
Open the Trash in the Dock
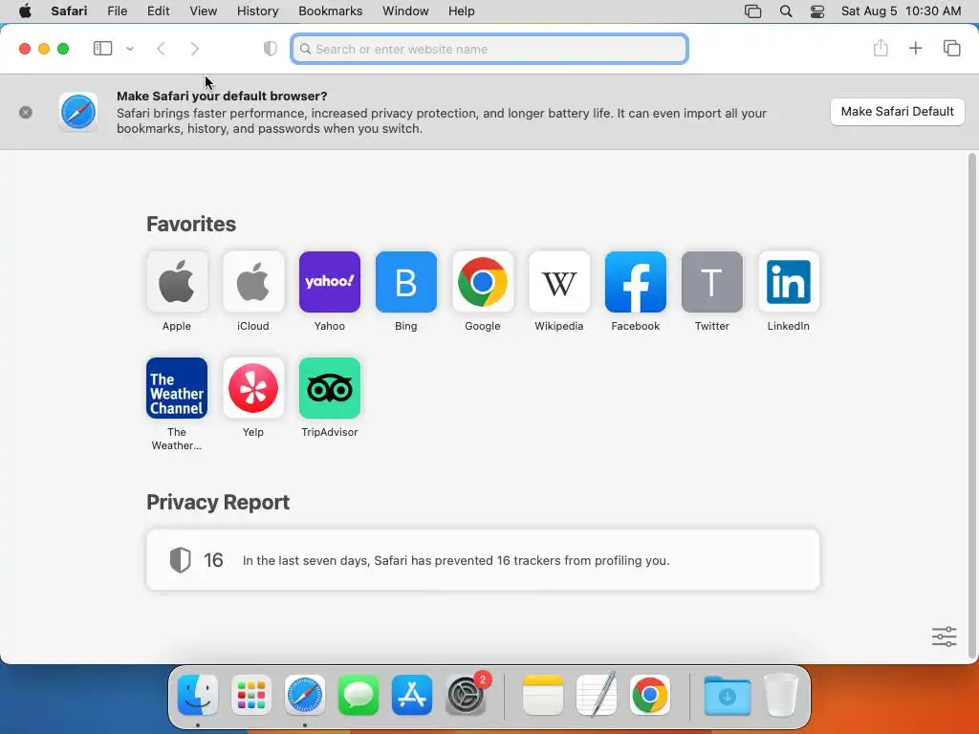[780, 695]
